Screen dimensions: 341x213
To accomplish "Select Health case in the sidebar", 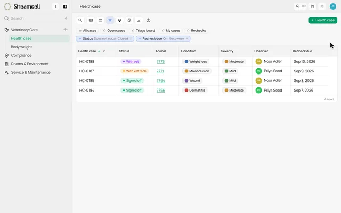I will (39, 38).
